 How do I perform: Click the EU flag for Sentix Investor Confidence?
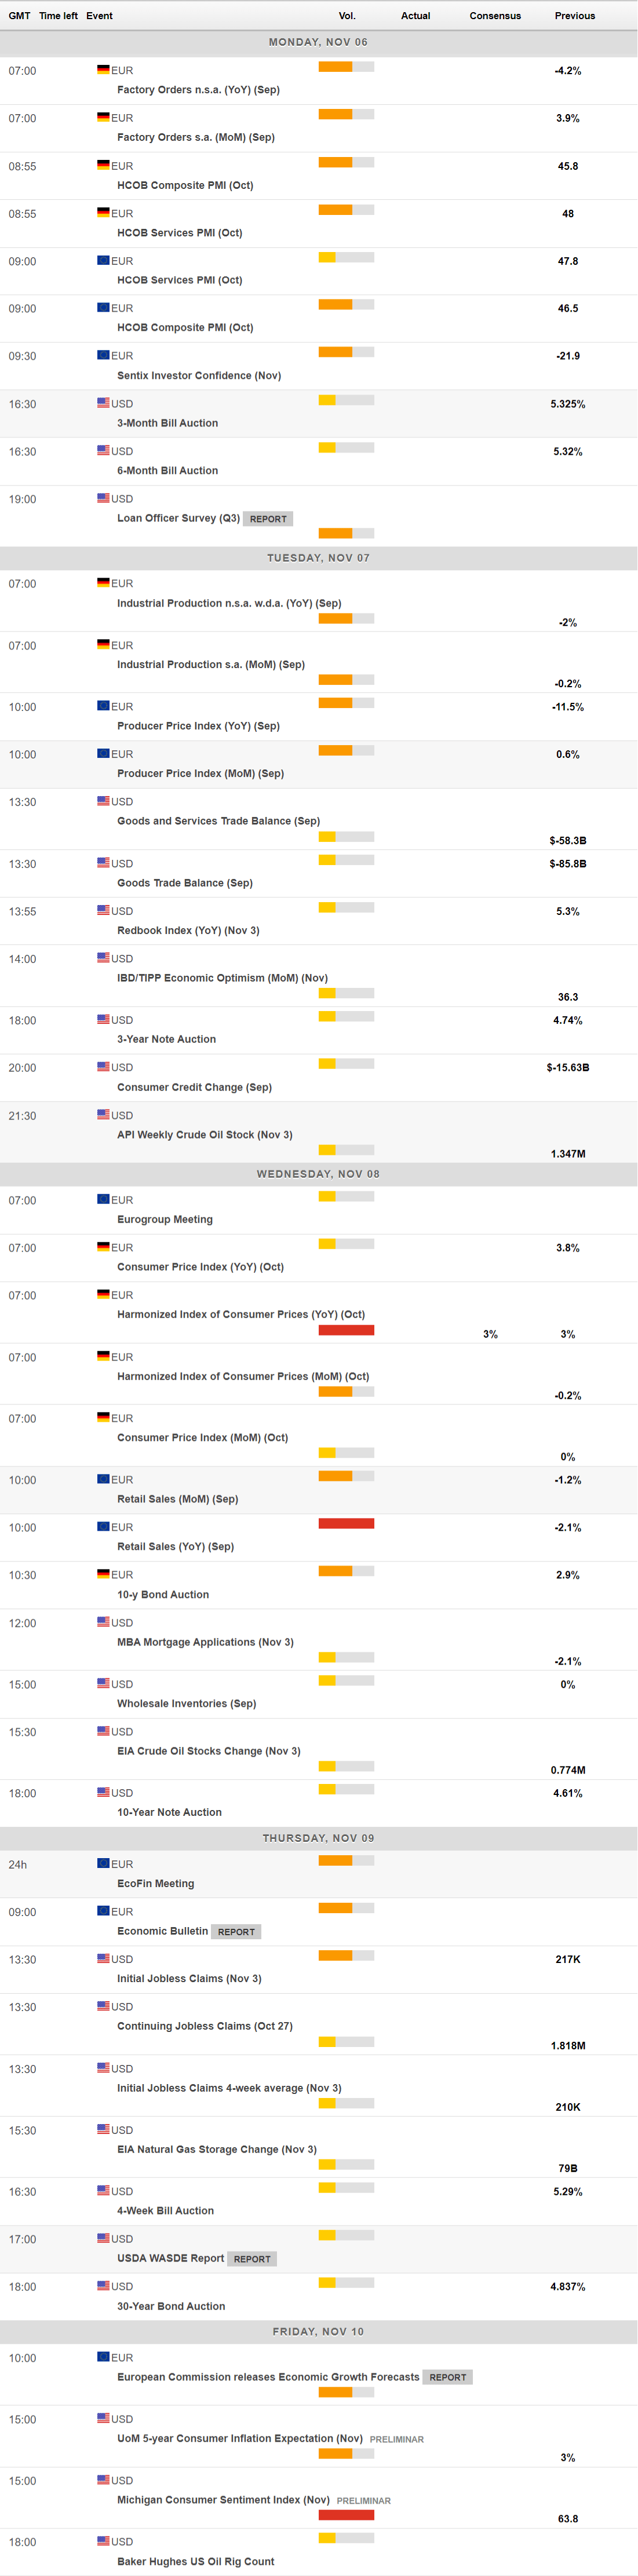click(103, 355)
